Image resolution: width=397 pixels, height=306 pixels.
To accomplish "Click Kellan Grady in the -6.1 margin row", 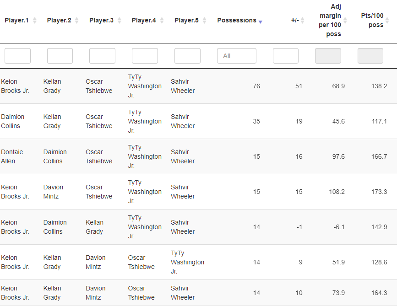I will click(94, 227).
